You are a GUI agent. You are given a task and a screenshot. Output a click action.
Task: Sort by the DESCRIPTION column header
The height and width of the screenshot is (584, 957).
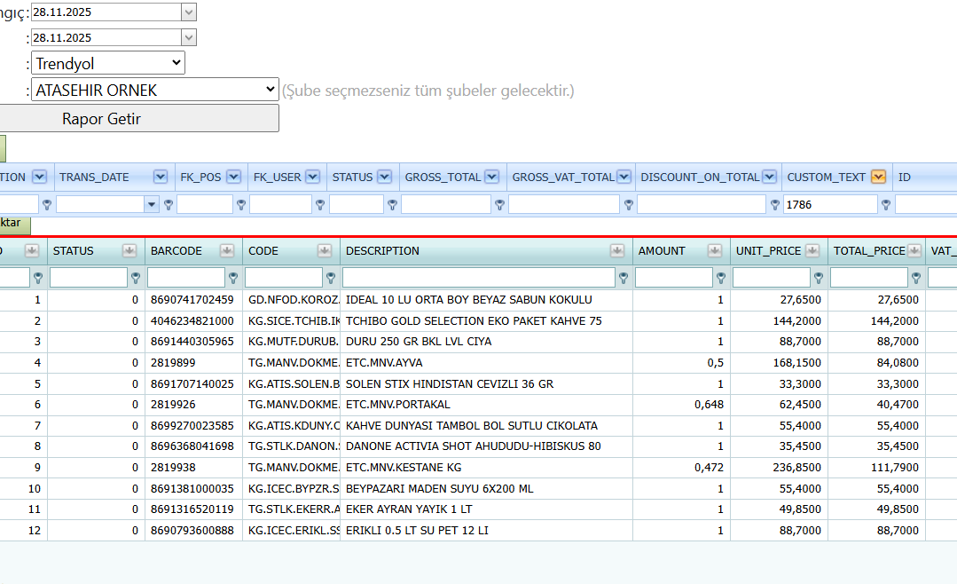pyautogui.click(x=382, y=251)
